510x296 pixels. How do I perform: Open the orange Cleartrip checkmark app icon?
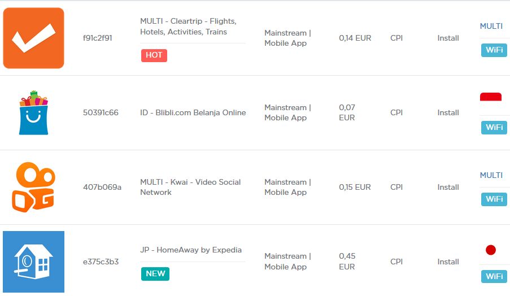click(x=33, y=38)
